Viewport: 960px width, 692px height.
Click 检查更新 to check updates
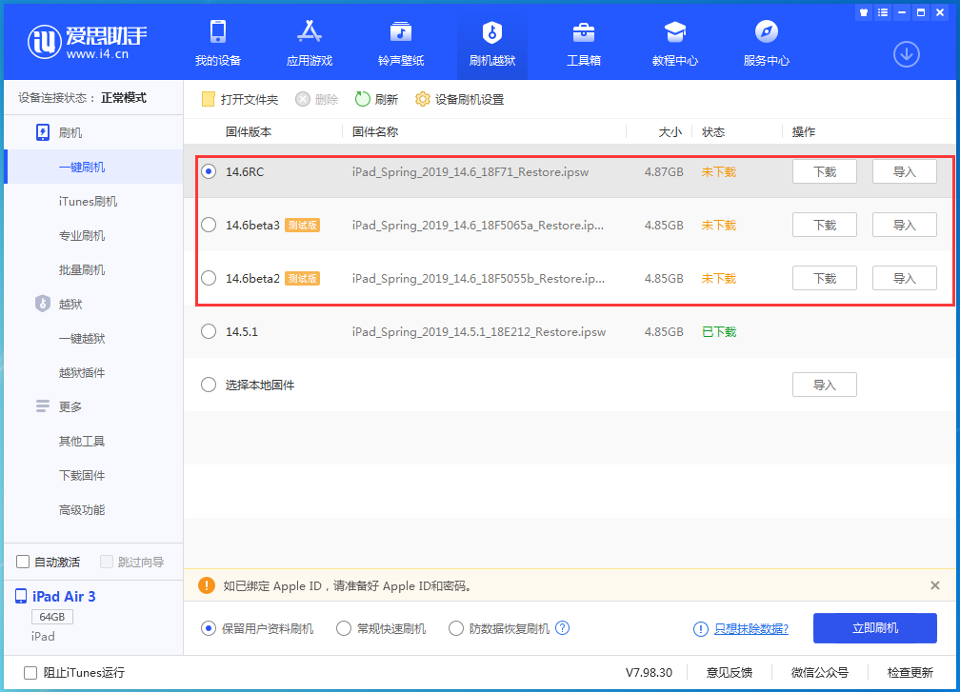point(910,672)
